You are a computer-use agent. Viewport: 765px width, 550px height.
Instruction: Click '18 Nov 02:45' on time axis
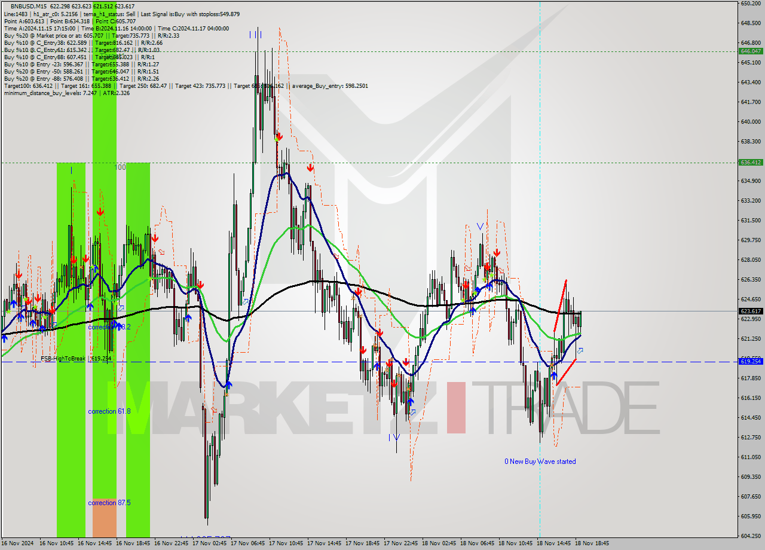439,543
